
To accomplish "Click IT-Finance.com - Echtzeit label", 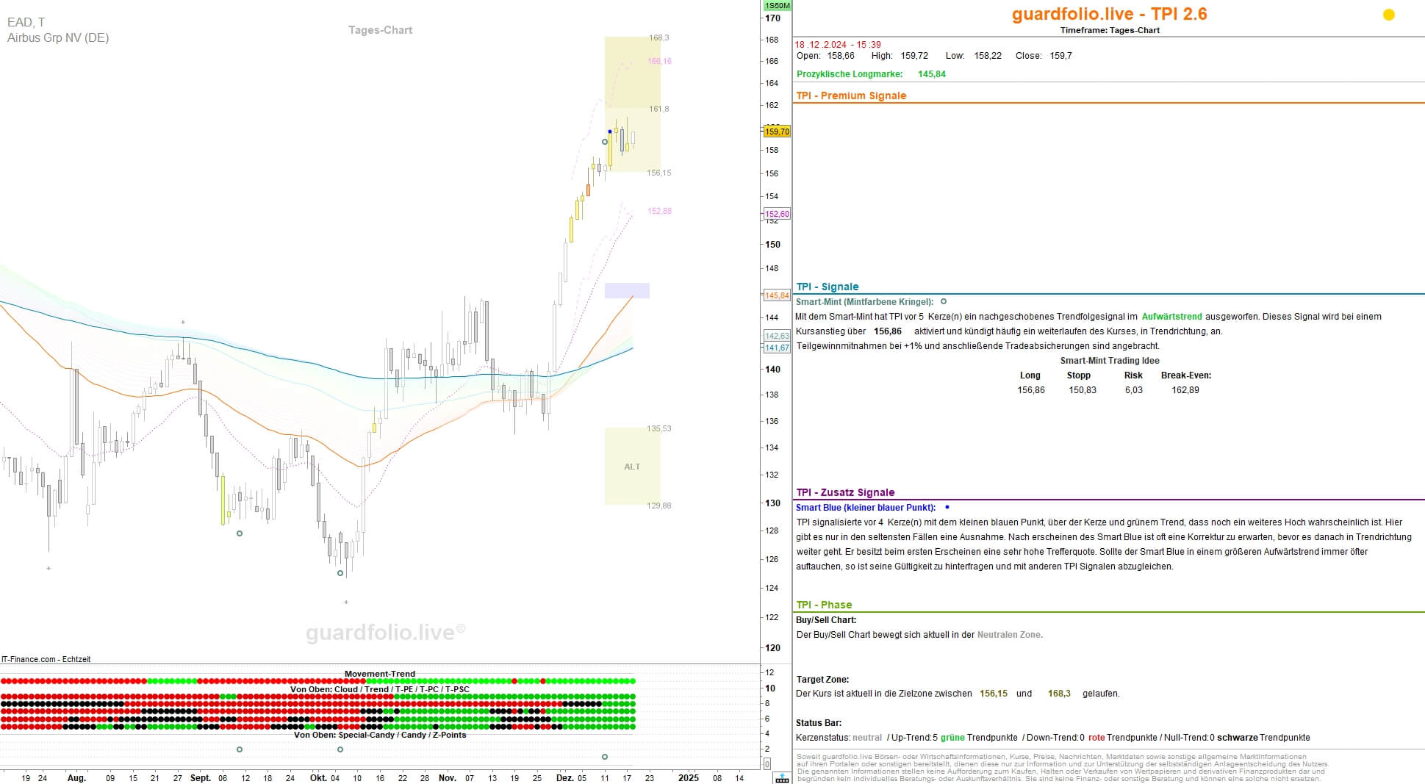I will click(x=46, y=659).
